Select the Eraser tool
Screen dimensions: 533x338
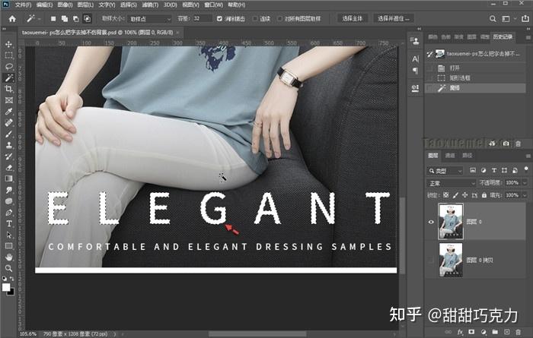pos(9,167)
